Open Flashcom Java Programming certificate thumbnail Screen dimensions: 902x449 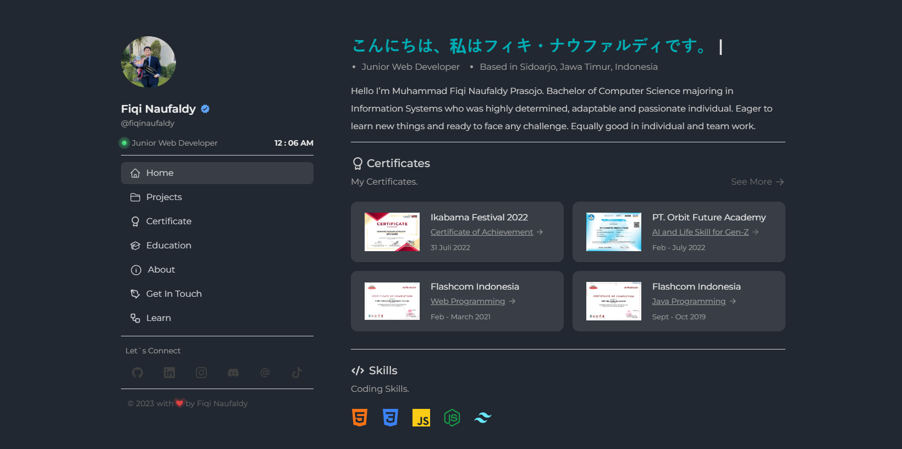pyautogui.click(x=614, y=301)
